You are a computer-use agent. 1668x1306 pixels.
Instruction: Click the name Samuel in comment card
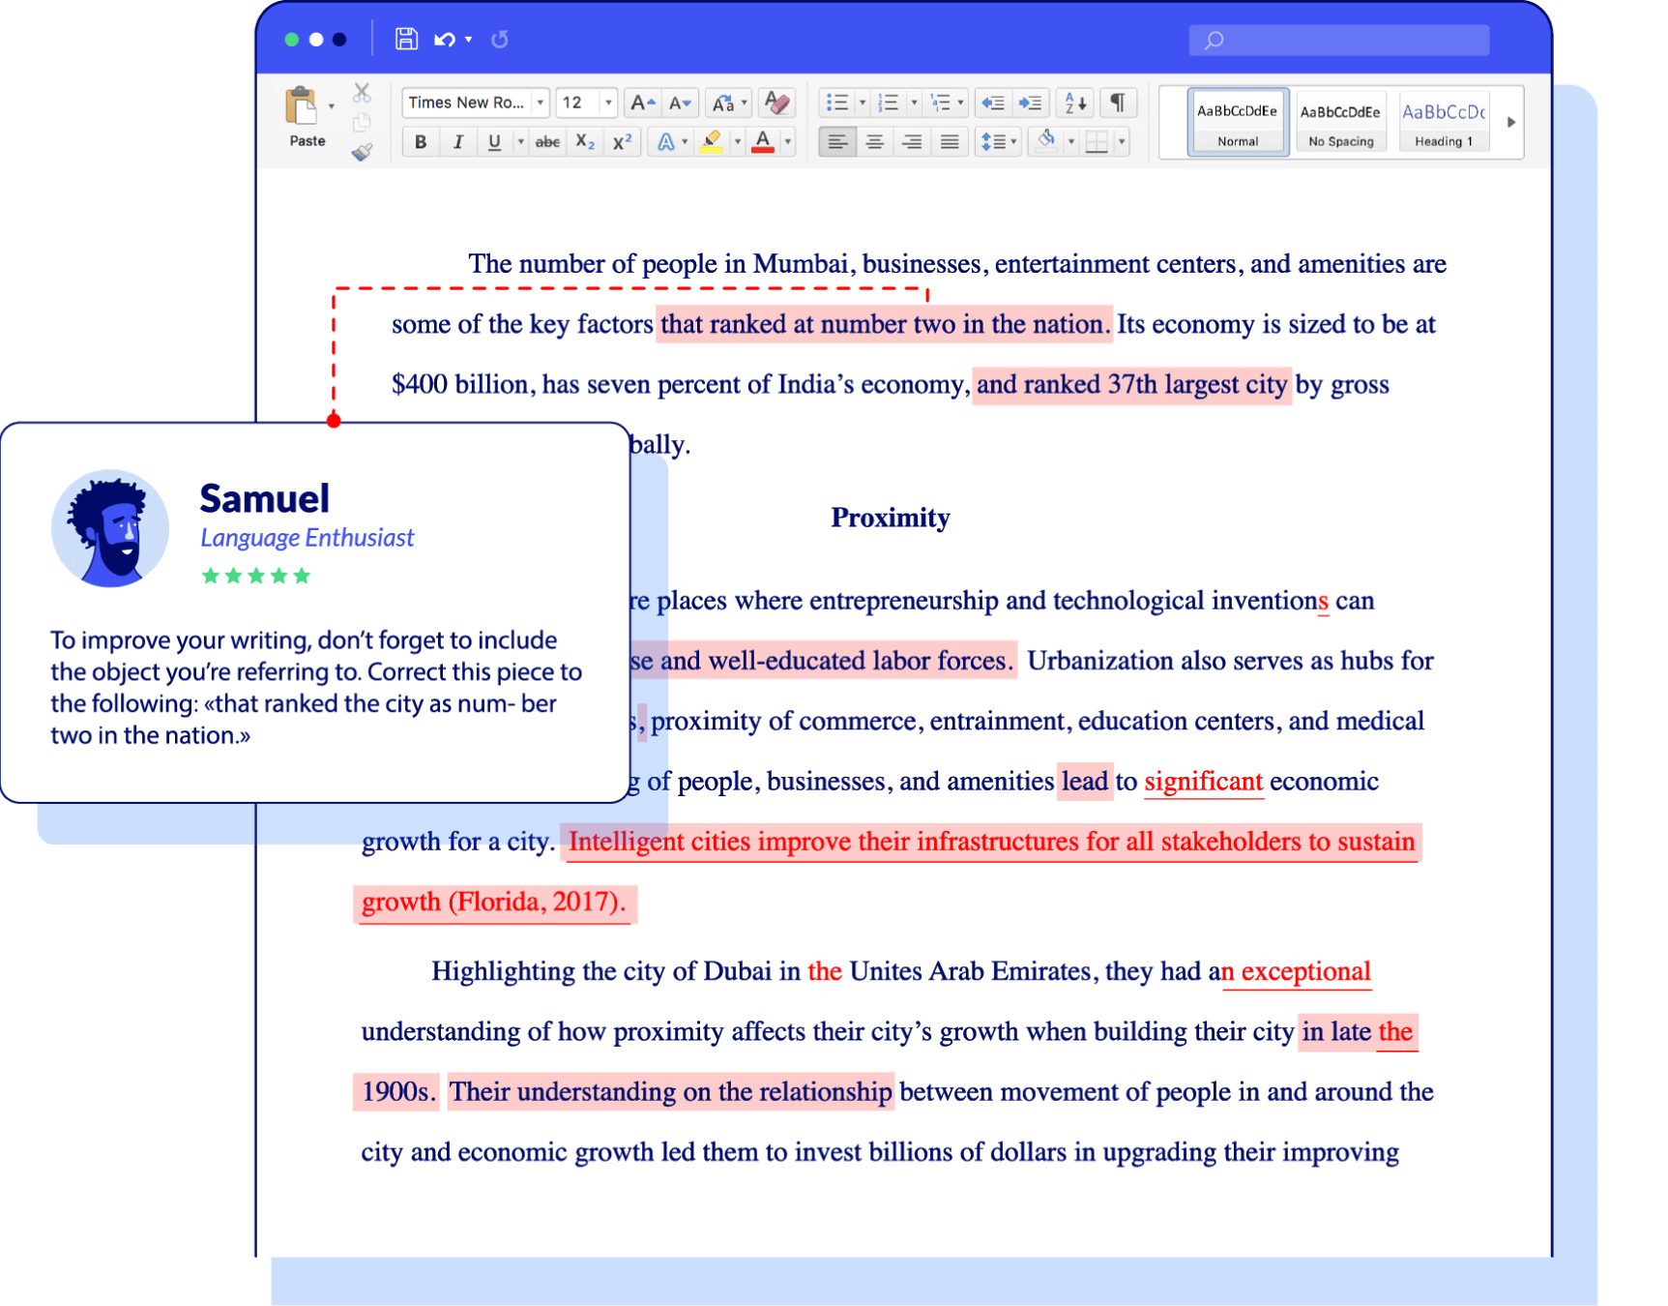tap(264, 498)
